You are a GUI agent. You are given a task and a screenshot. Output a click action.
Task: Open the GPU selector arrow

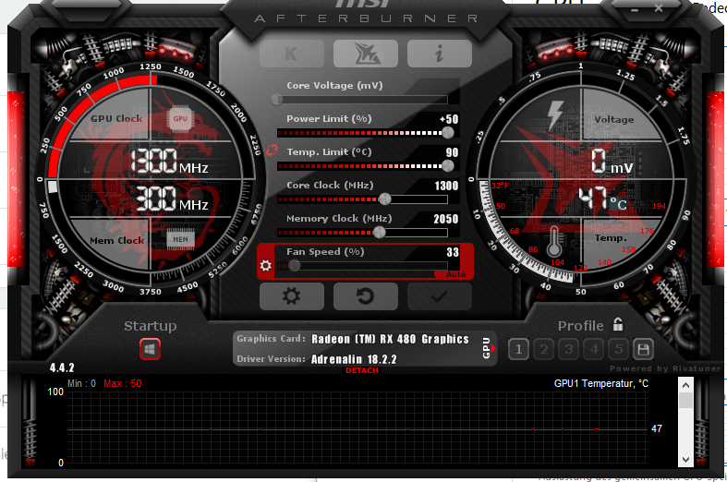493,348
